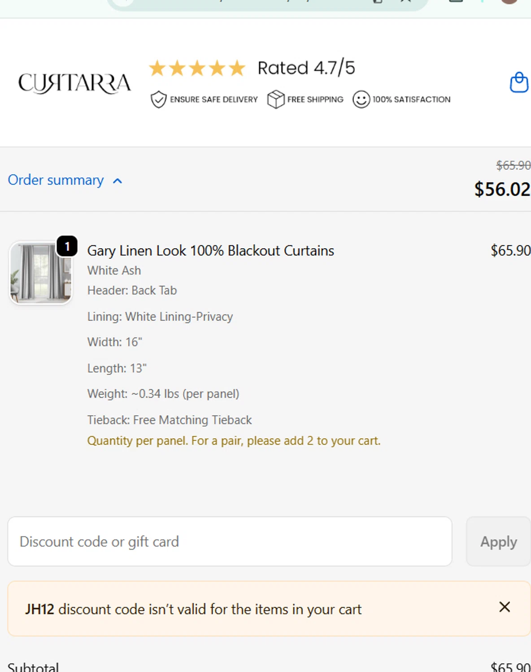Click the Curtarra logo
Image resolution: width=531 pixels, height=672 pixels.
74,83
